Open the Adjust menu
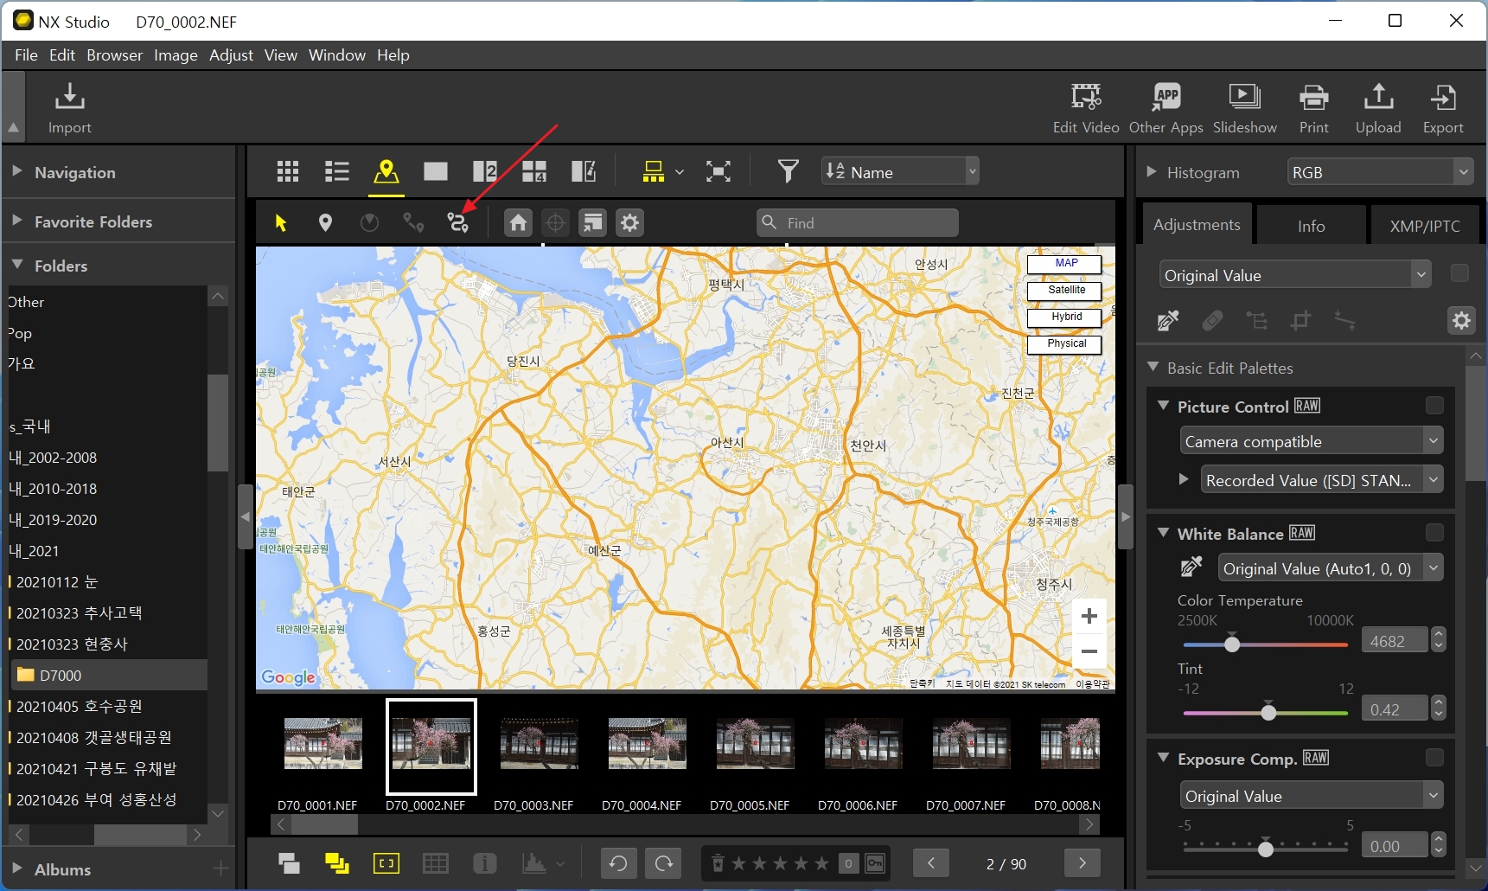 click(x=231, y=54)
